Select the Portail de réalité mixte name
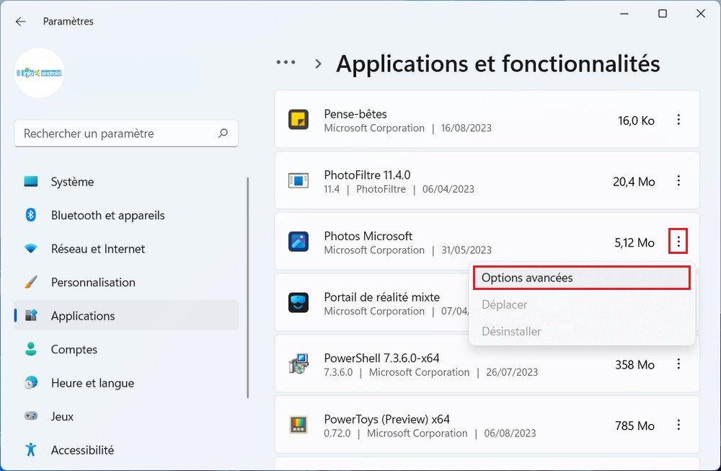This screenshot has height=471, width=721. pos(382,297)
